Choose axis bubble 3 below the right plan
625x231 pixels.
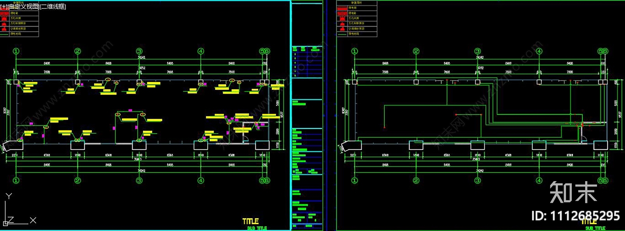[477, 180]
